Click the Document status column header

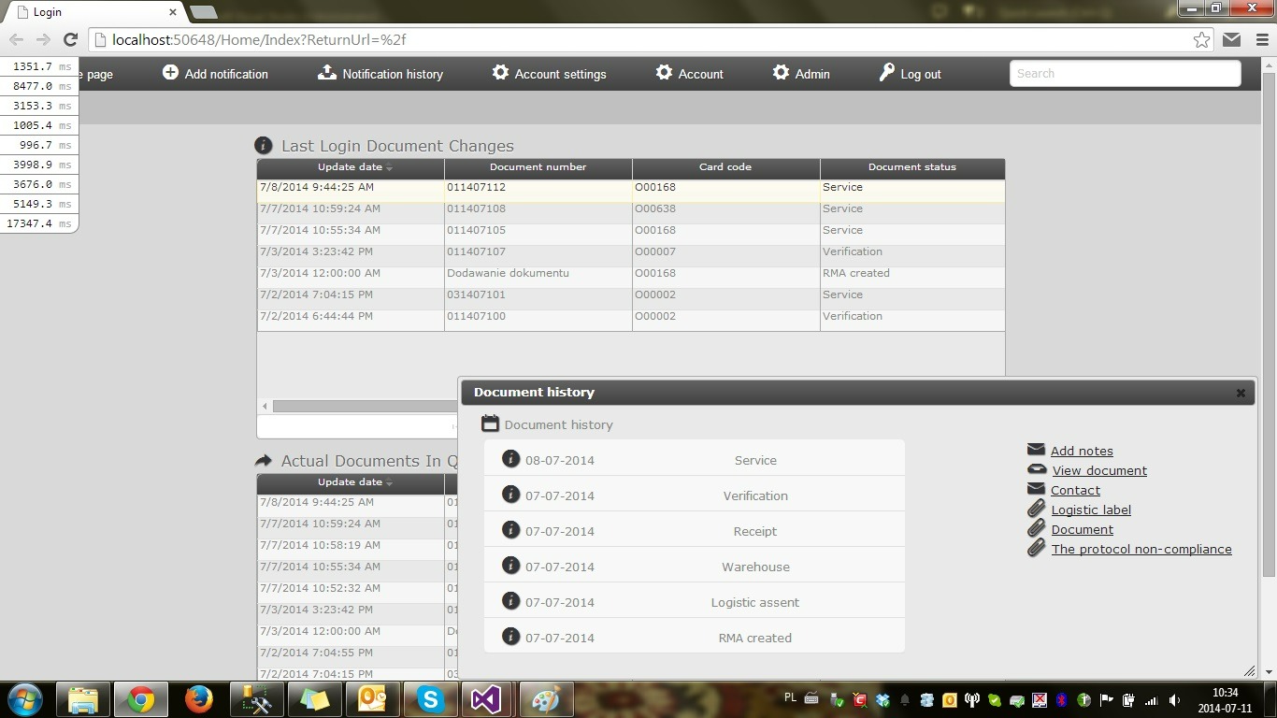tap(911, 167)
